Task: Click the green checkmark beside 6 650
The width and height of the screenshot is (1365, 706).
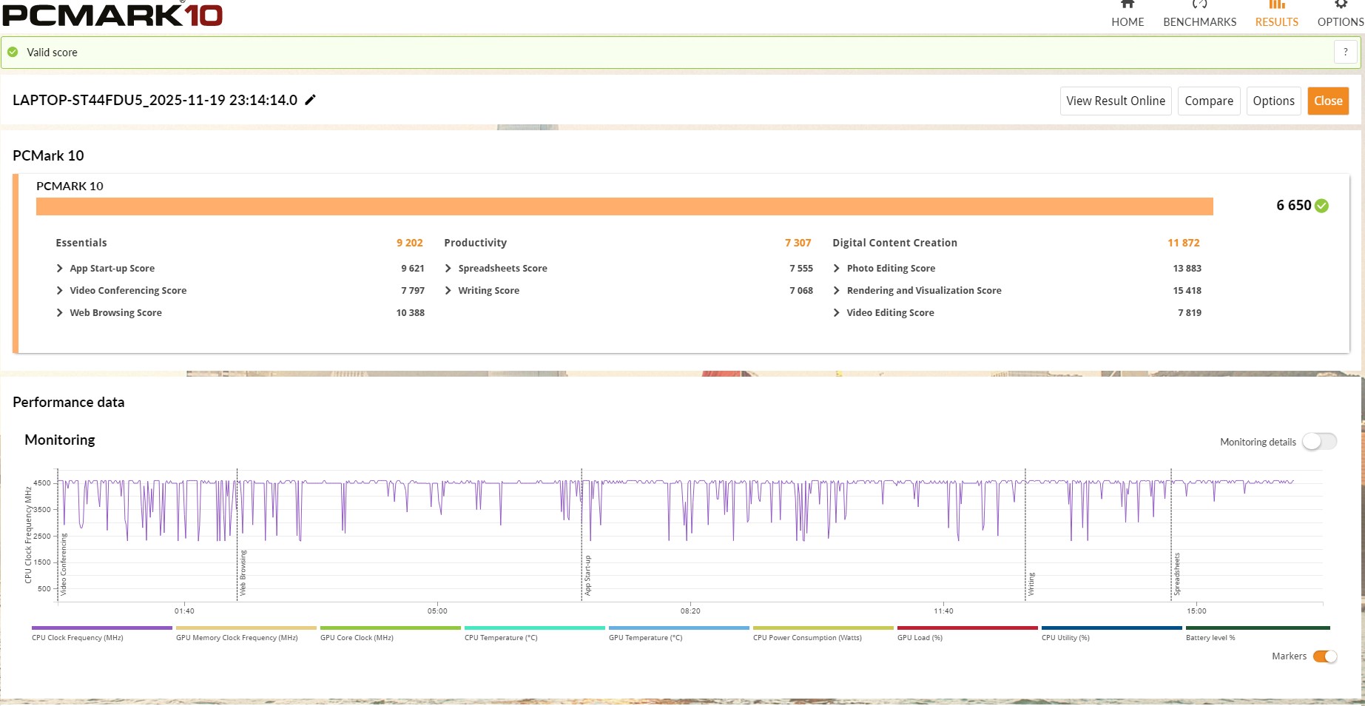Action: pos(1322,206)
